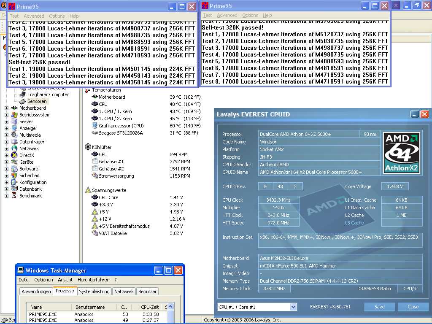Expand the Multimedia tree node
Viewport: 432px width, 324px height.
click(6, 135)
